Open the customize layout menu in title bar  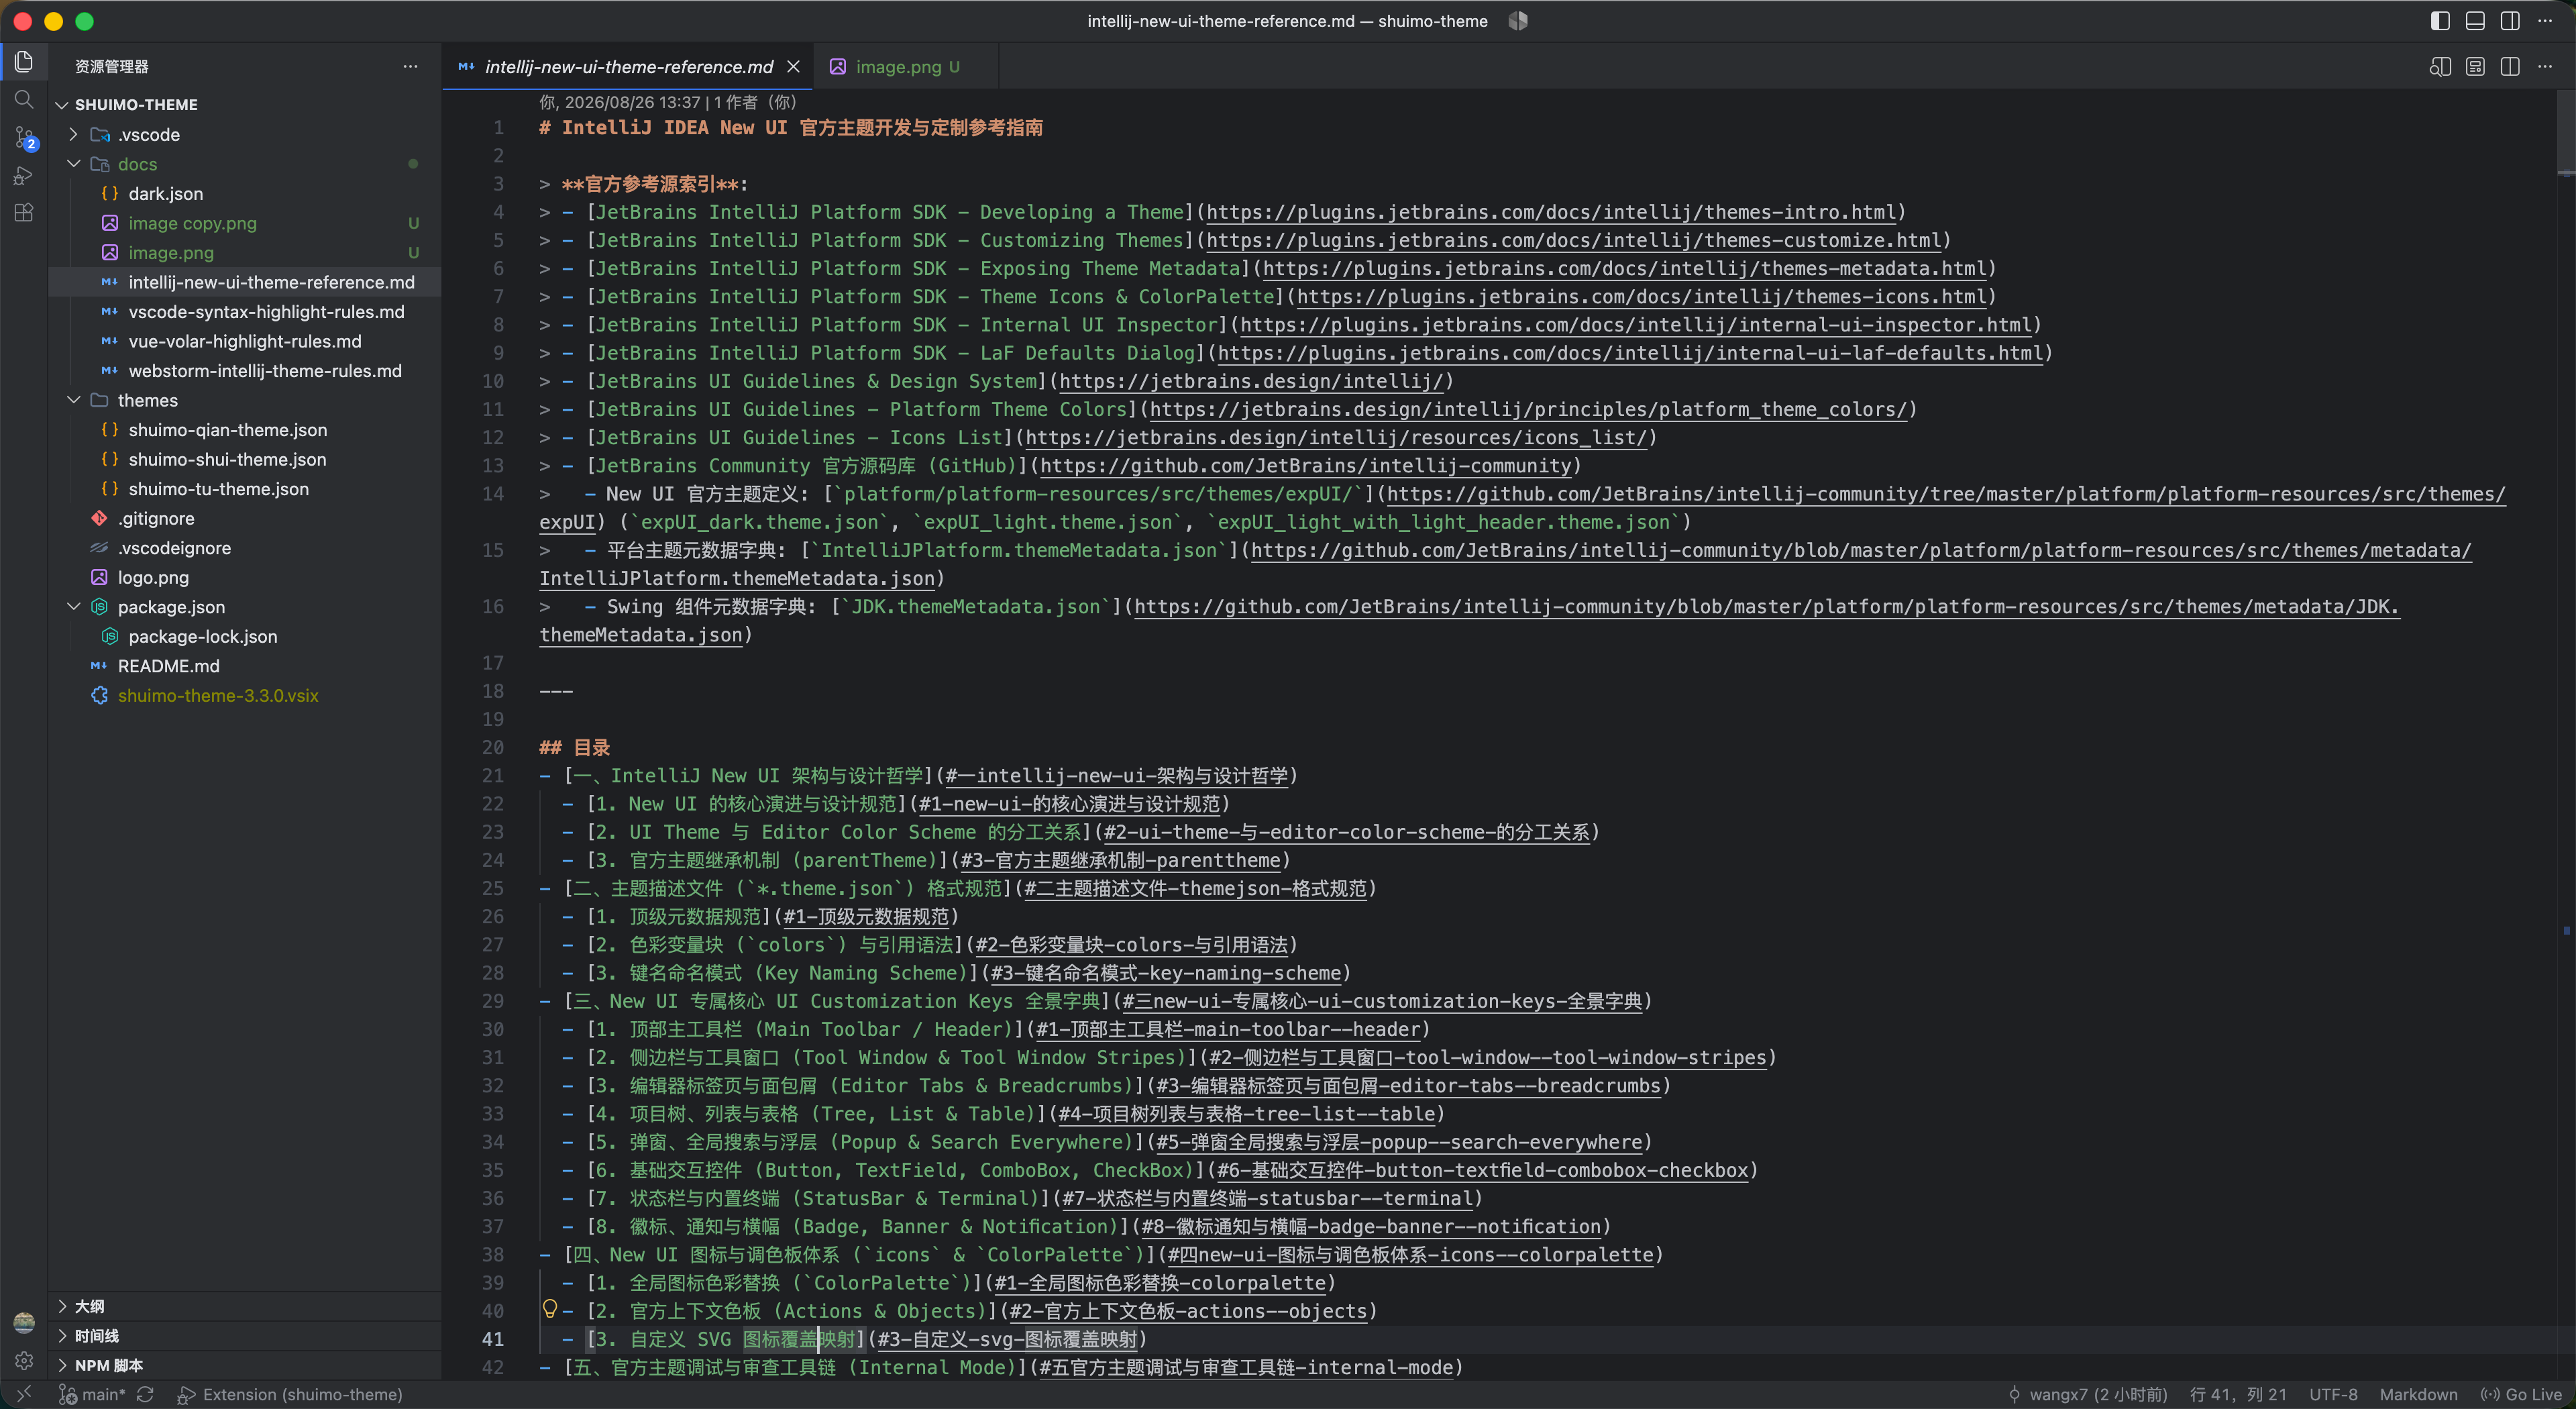click(x=2545, y=21)
